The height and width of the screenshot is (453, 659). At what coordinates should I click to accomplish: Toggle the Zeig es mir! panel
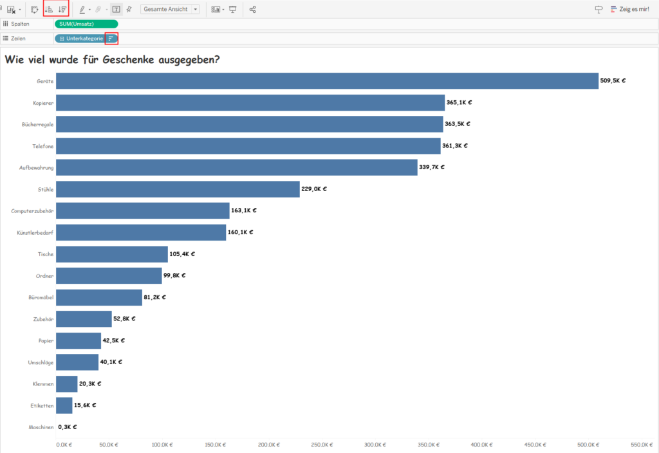point(597,9)
